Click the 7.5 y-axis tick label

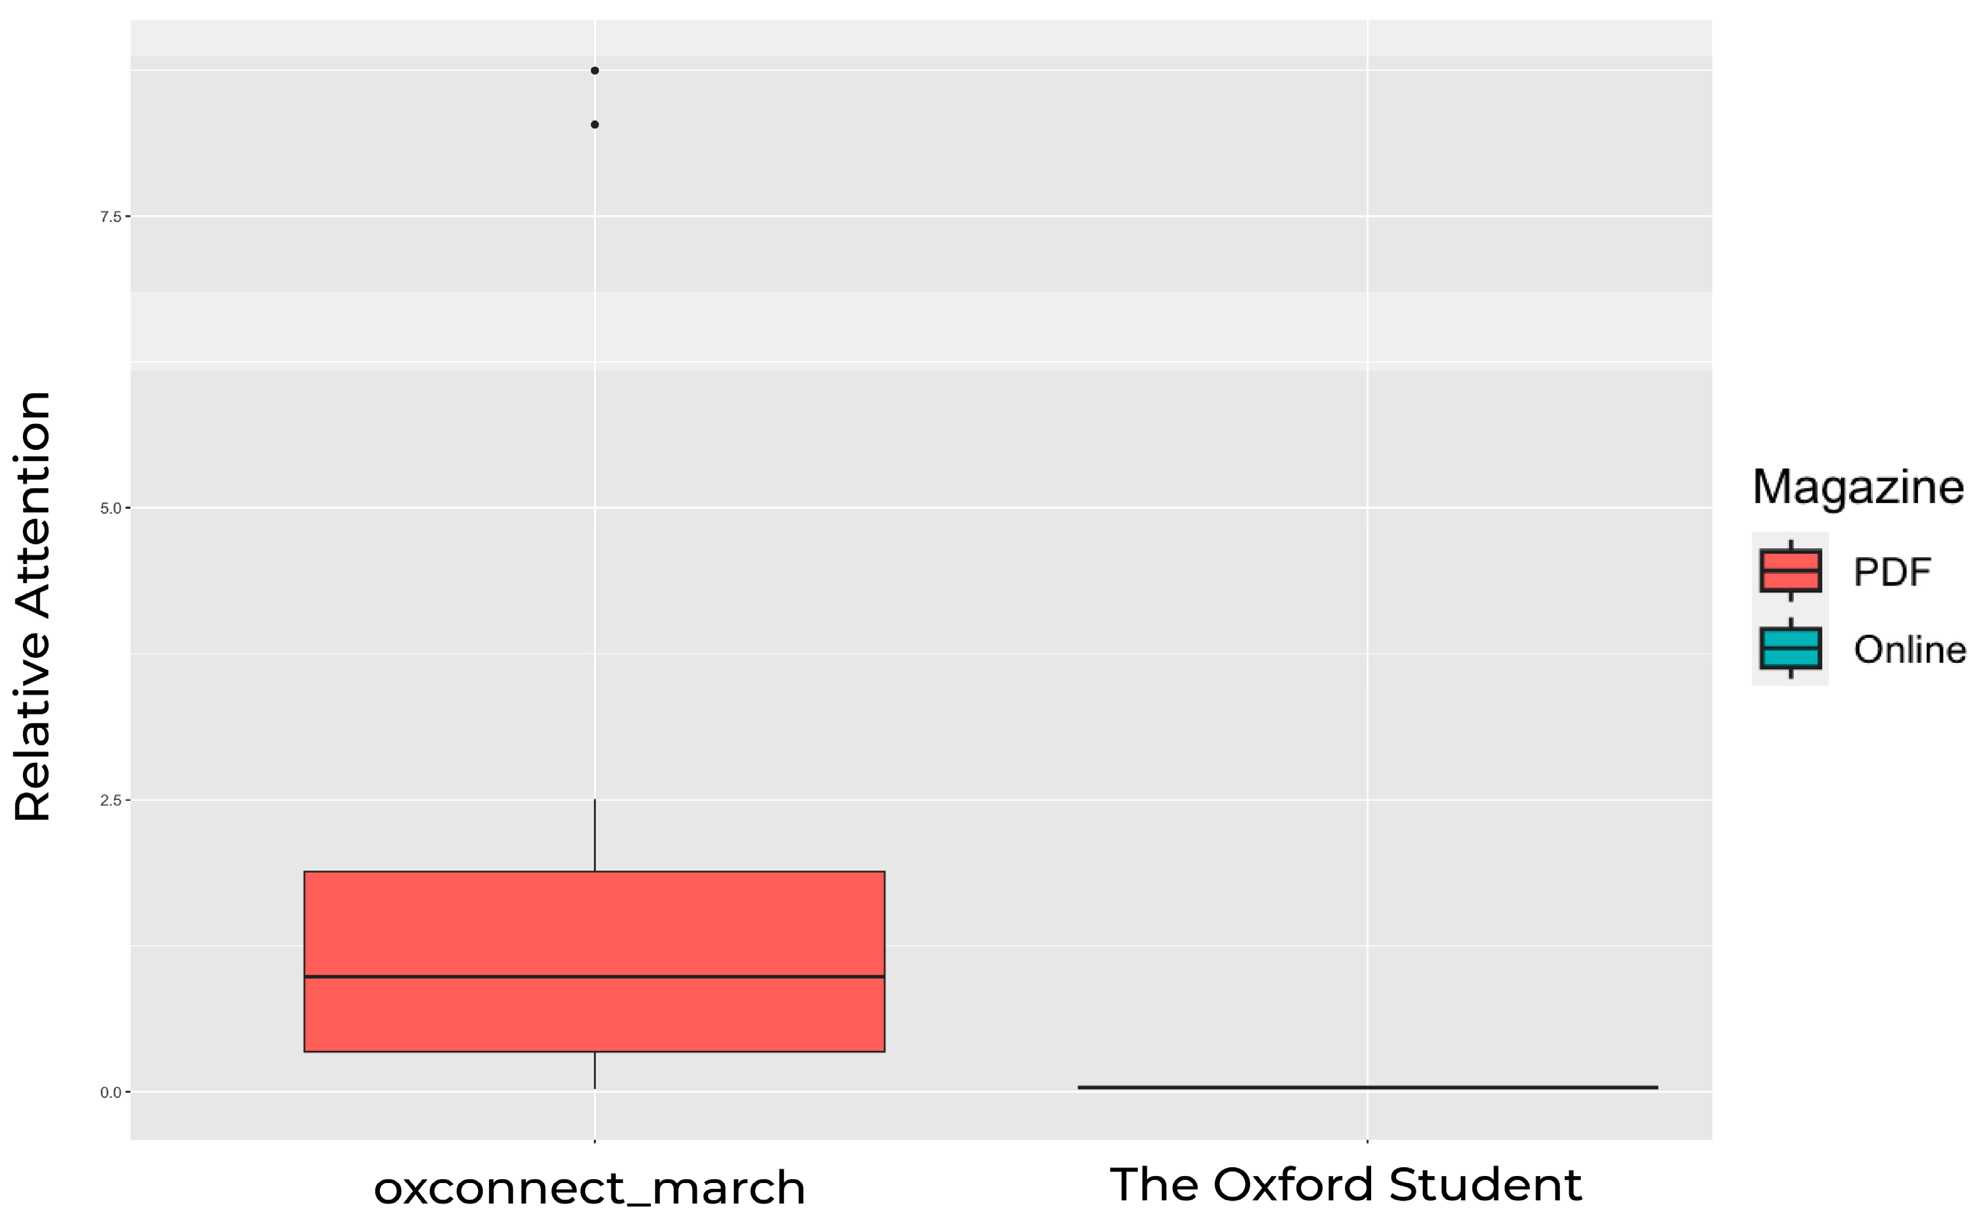click(x=110, y=216)
